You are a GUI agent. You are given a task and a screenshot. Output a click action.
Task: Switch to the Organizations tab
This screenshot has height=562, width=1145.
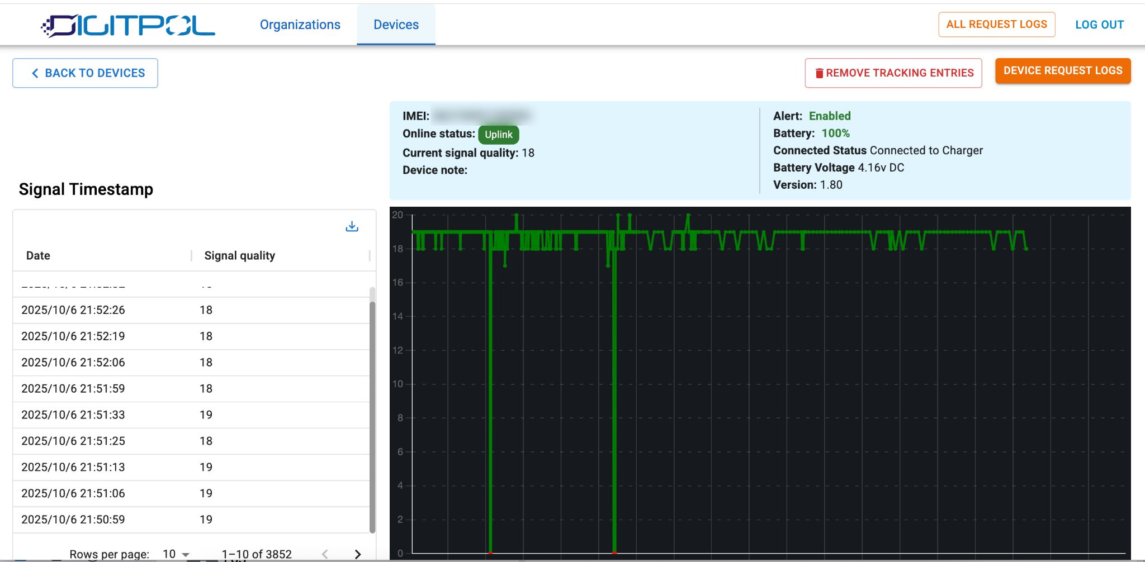300,25
